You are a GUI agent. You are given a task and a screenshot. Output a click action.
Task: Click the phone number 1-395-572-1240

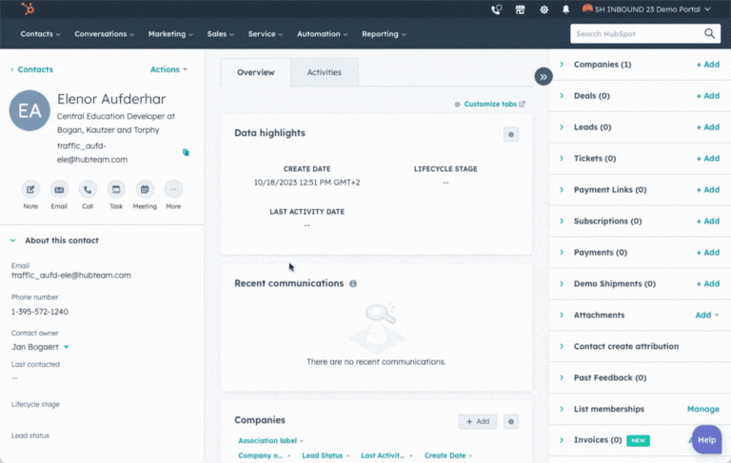[40, 312]
